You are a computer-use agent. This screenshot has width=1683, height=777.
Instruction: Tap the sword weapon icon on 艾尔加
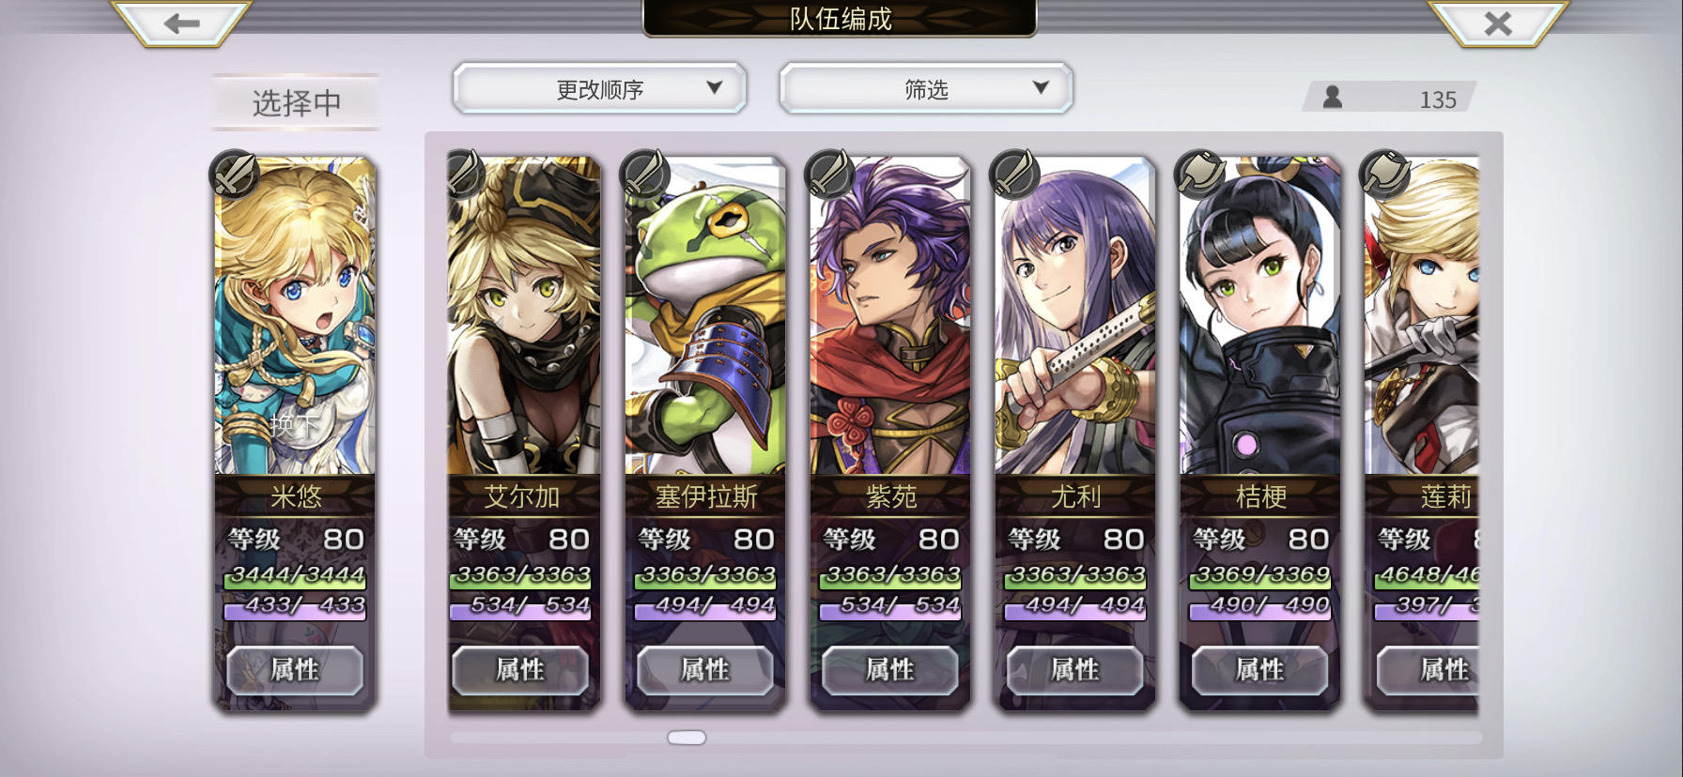465,174
